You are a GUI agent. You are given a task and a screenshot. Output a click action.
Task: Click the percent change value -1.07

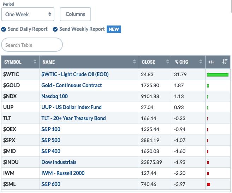pyautogui.click(x=180, y=140)
